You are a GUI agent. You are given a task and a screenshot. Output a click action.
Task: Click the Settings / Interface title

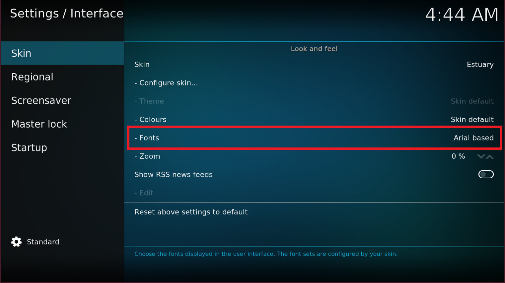(67, 14)
